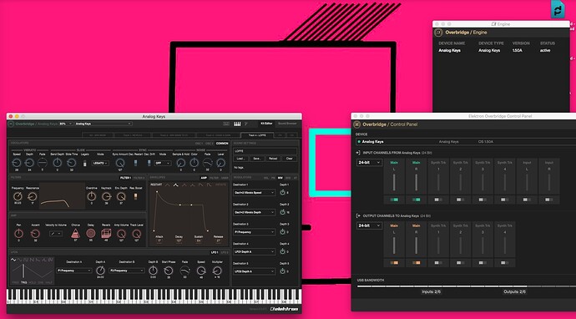Viewport: 576px width, 319px height.
Task: Click the Noise Level knob
Action: click(220, 163)
